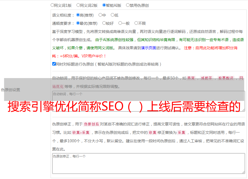Toggle 同时对标题进行伪原创 checkbox
Viewport: 248px width, 179px height.
point(54,64)
